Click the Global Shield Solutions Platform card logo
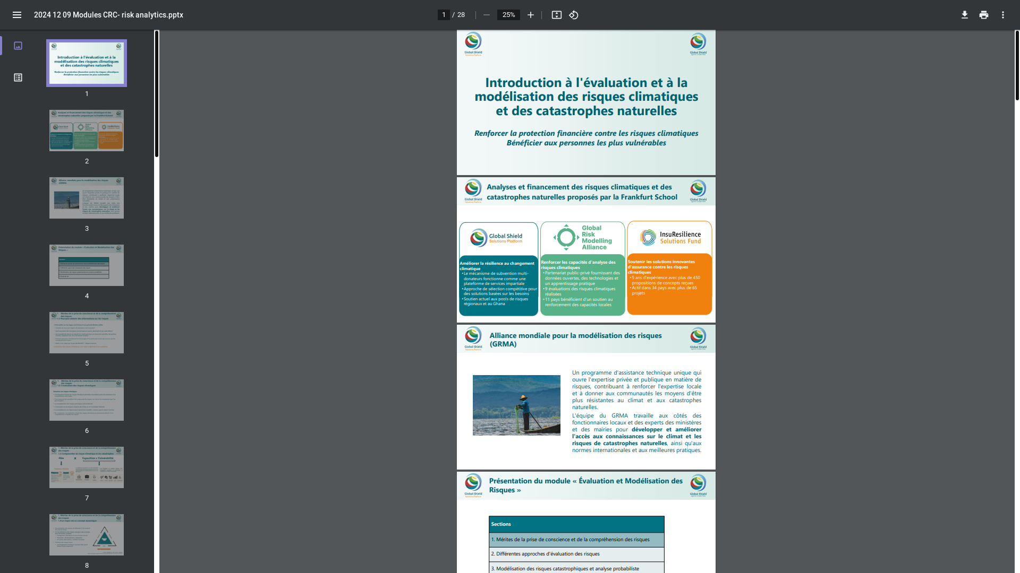Image resolution: width=1020 pixels, height=573 pixels. [497, 238]
